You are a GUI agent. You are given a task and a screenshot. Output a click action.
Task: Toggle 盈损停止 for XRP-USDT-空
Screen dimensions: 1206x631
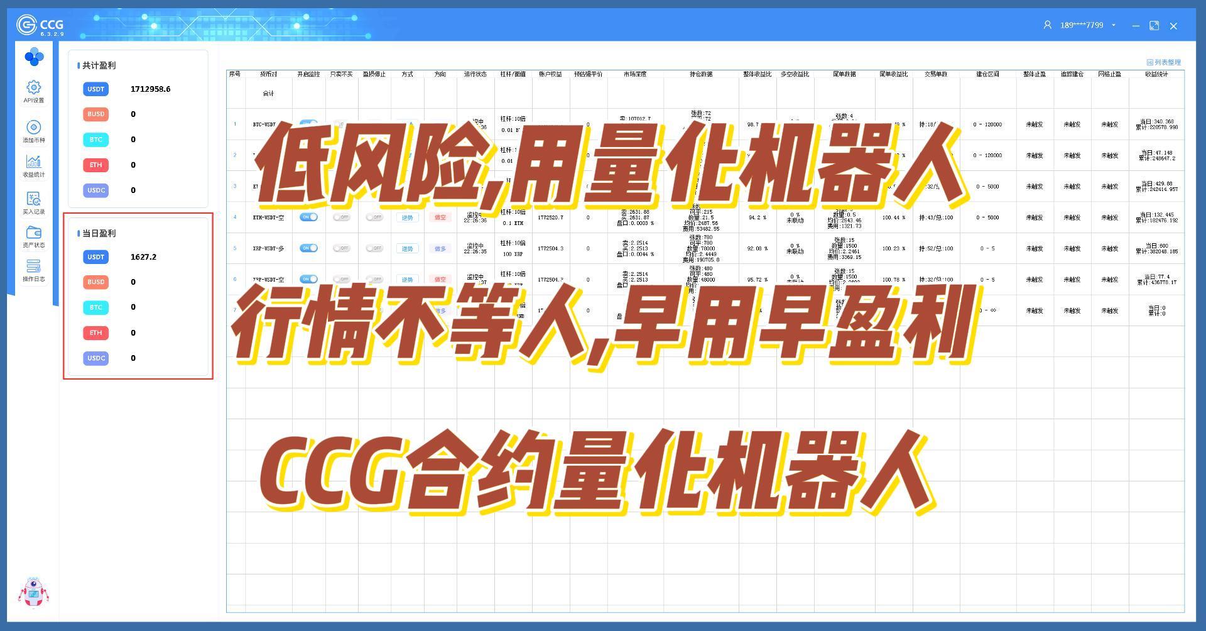[x=374, y=279]
